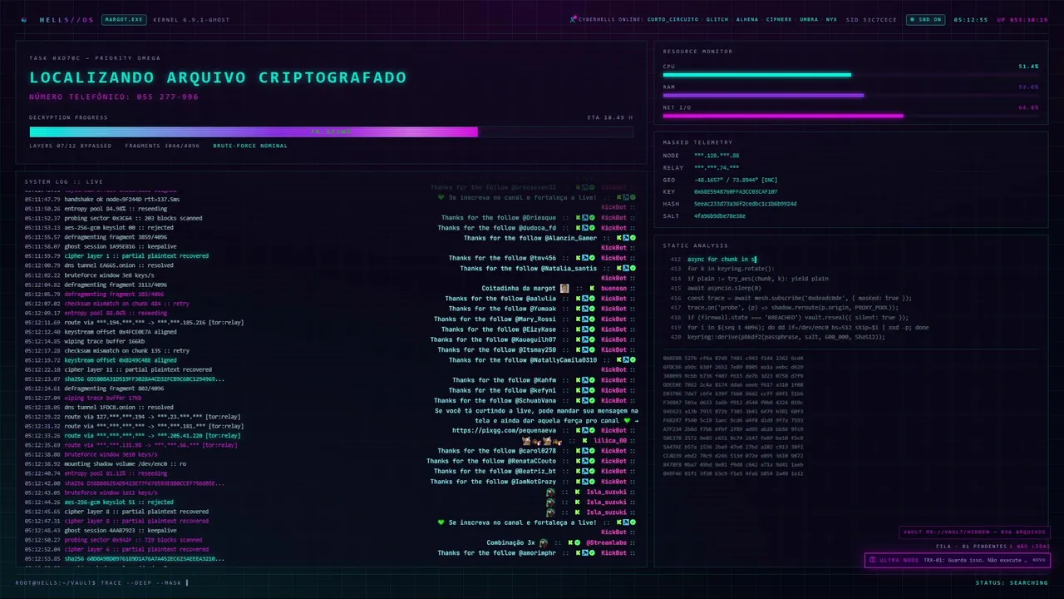Viewport: 1064px width, 599px height.
Task: Click the RAM usage bar
Action: click(x=850, y=95)
